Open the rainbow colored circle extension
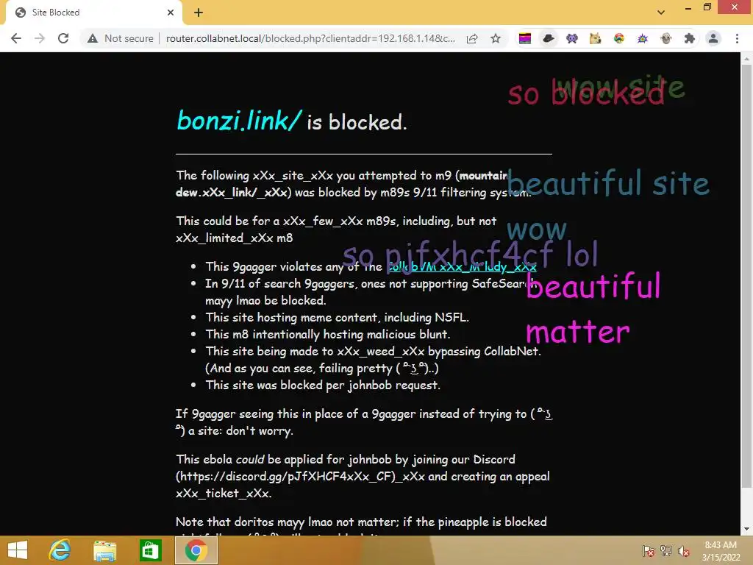This screenshot has height=565, width=753. [x=619, y=38]
